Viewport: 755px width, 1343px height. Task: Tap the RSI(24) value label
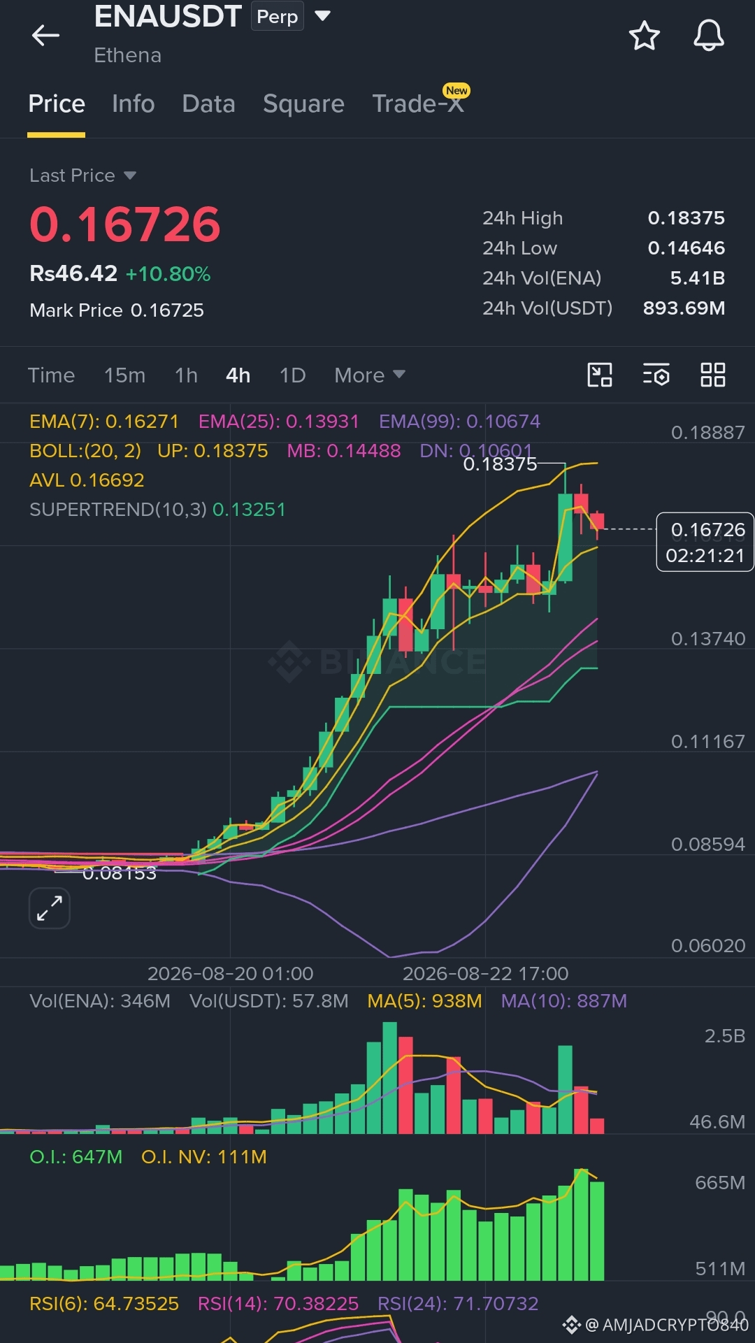(x=458, y=1304)
